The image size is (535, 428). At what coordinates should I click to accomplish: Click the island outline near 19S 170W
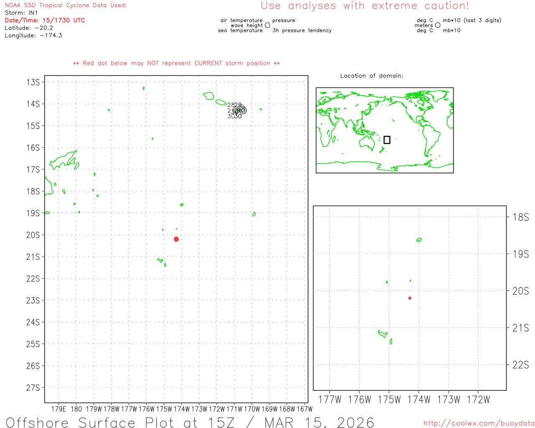(254, 214)
